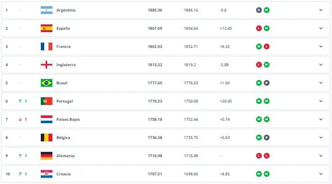Viewport: 332px width, 184px height.
Task: Click Francia's green W result badge
Action: tap(259, 46)
